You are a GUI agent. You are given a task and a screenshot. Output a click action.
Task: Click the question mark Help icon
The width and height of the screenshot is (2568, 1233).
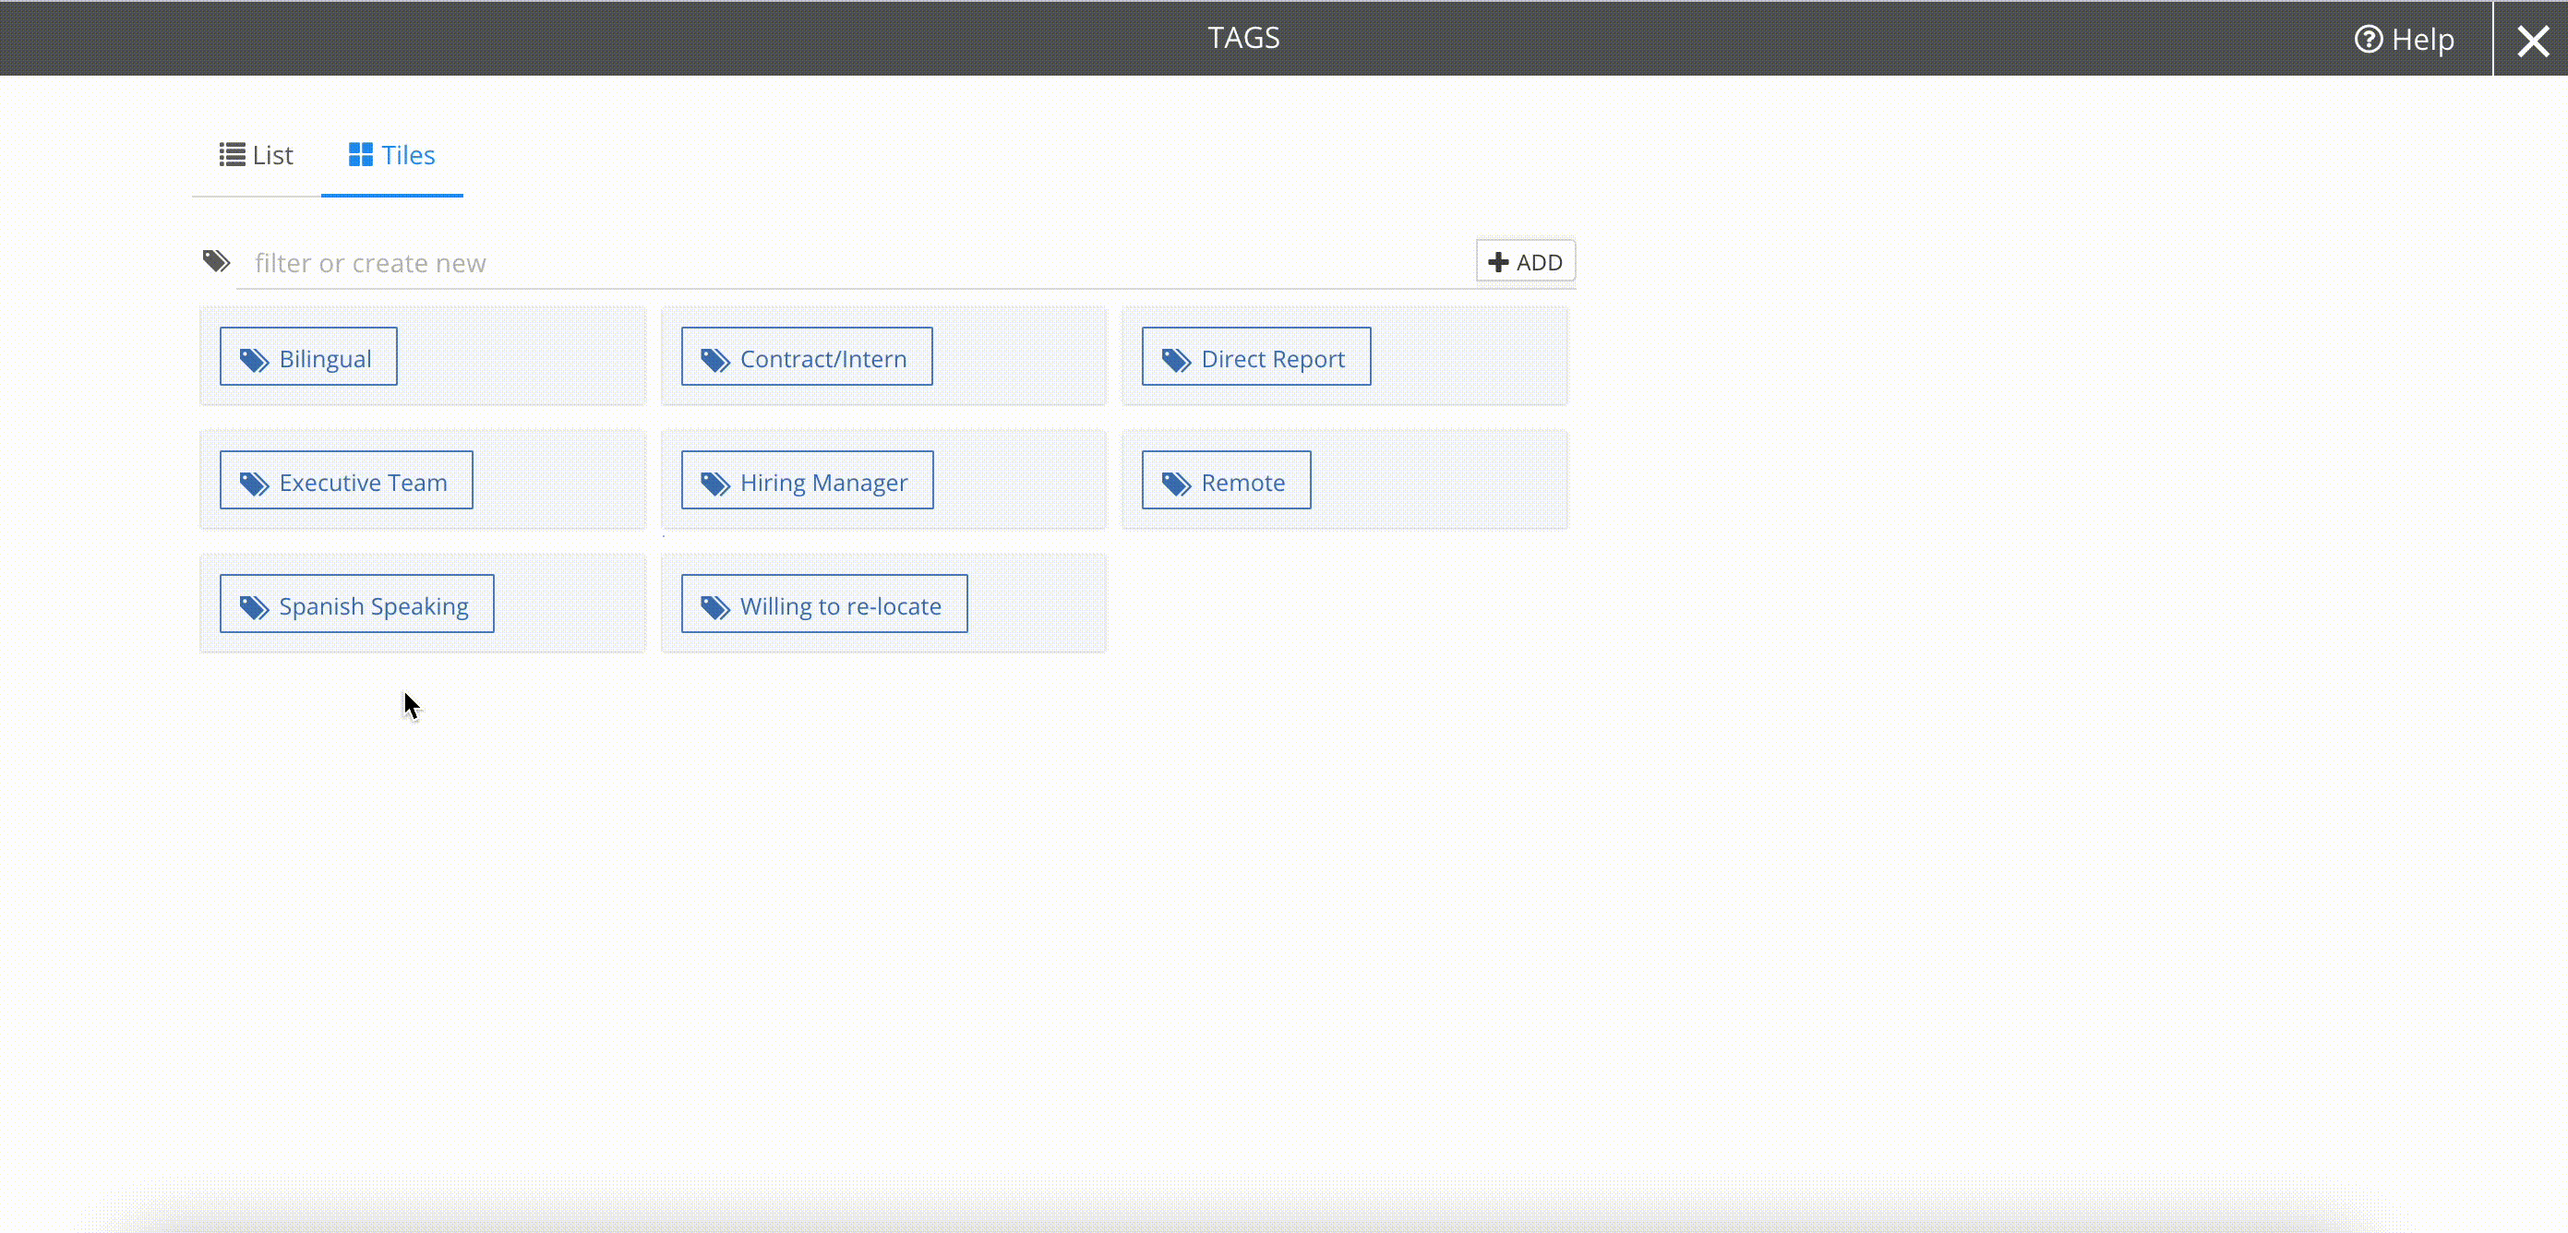(x=2369, y=39)
